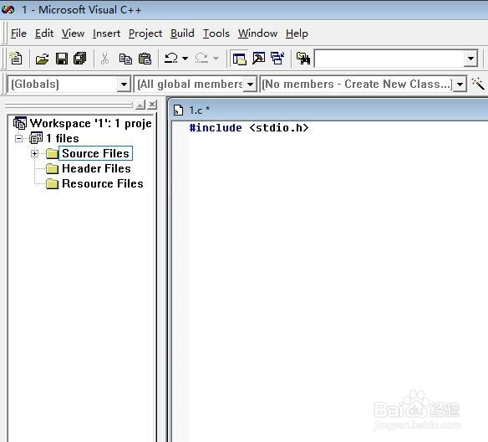Click the Undo arrow icon

point(170,58)
